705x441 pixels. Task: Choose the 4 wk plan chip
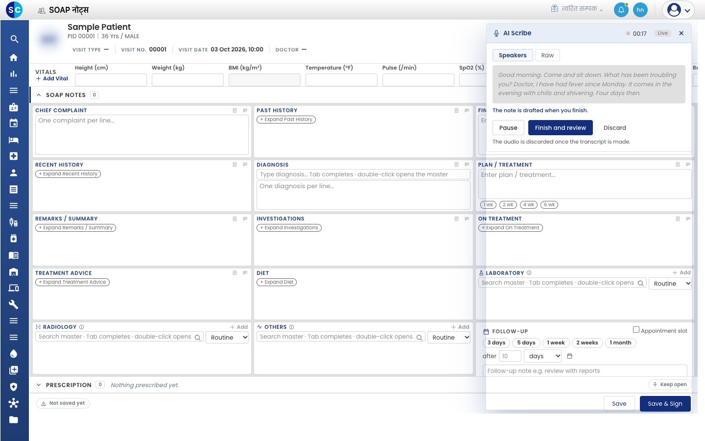(529, 205)
